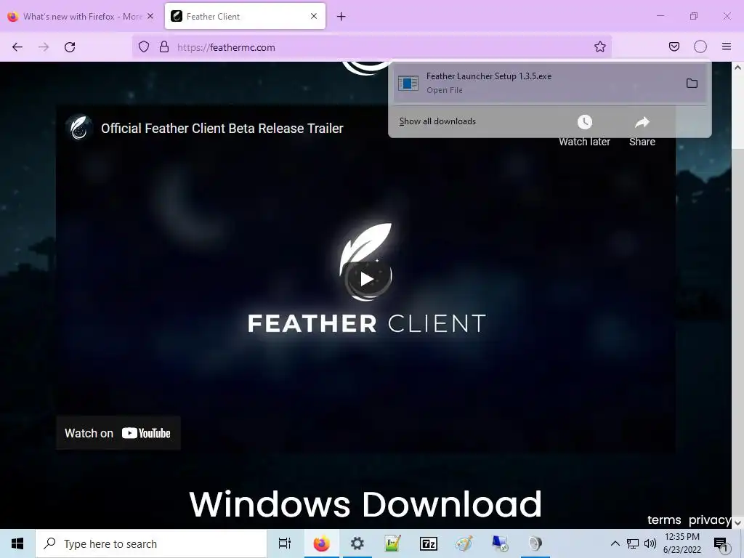The image size is (744, 558).
Task: Click the Watch later clock icon
Action: 585,122
